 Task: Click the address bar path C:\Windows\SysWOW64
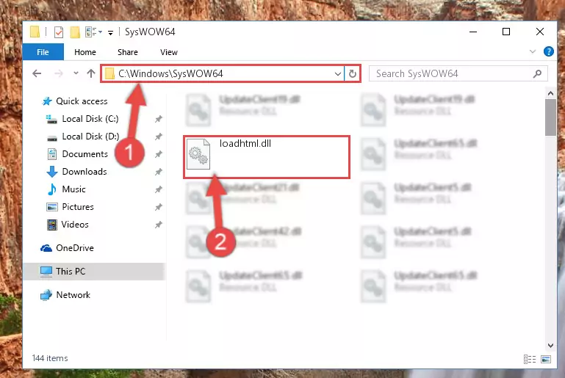point(170,74)
